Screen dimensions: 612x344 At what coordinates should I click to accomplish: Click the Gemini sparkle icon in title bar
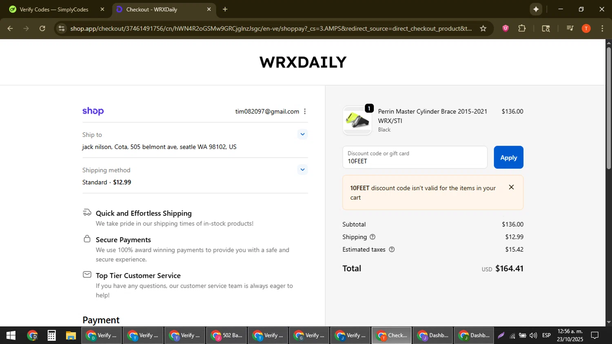[x=536, y=9]
